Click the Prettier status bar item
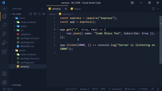 143,89
